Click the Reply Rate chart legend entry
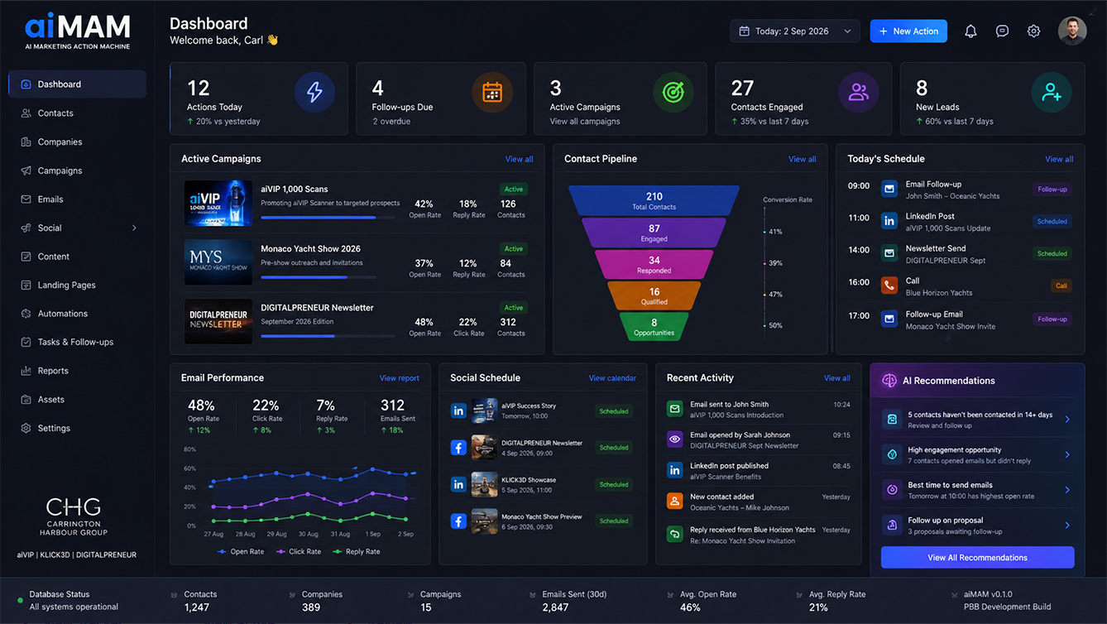The image size is (1107, 624). (356, 551)
